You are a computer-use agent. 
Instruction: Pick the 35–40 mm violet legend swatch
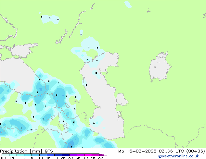tap(80, 155)
